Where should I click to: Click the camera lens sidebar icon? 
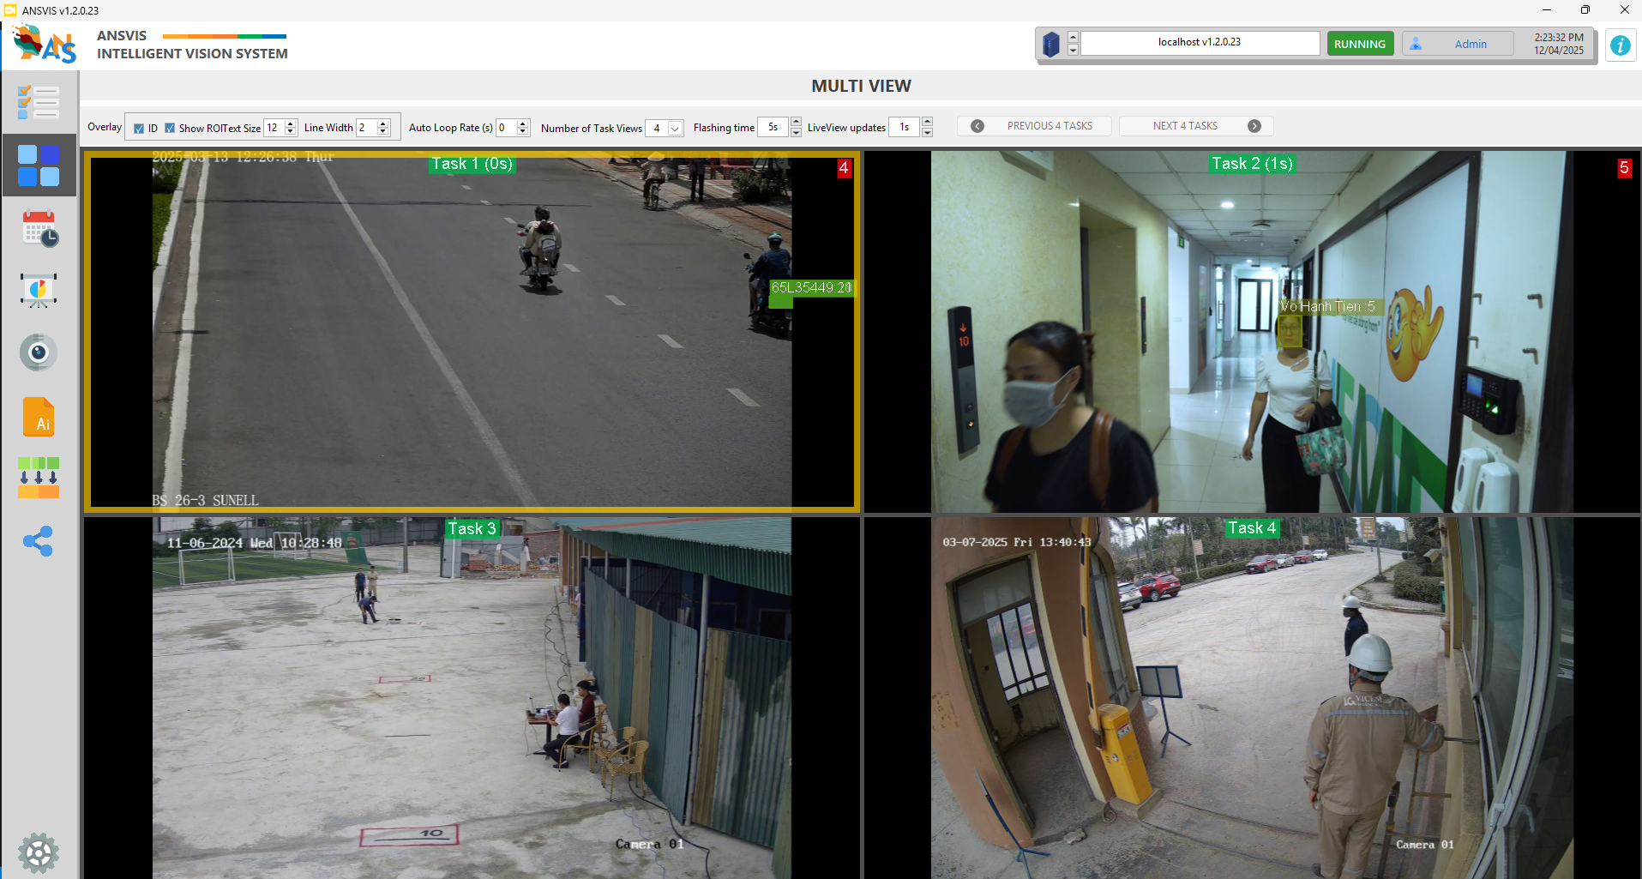[x=39, y=352]
